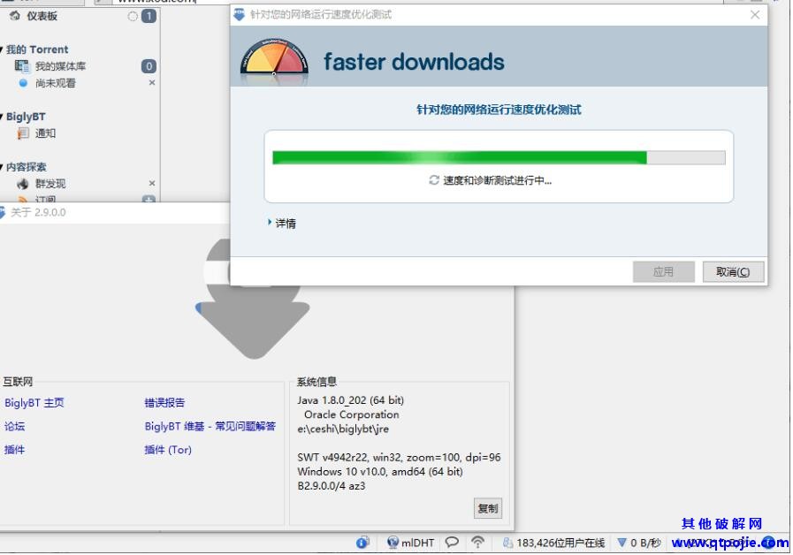Click the wifi signal status icon
793x555 pixels.
pos(477,543)
